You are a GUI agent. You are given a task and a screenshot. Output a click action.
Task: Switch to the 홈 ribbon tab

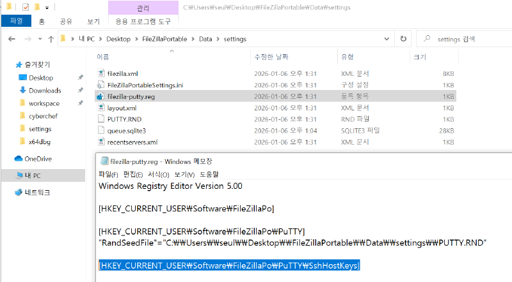tap(42, 22)
